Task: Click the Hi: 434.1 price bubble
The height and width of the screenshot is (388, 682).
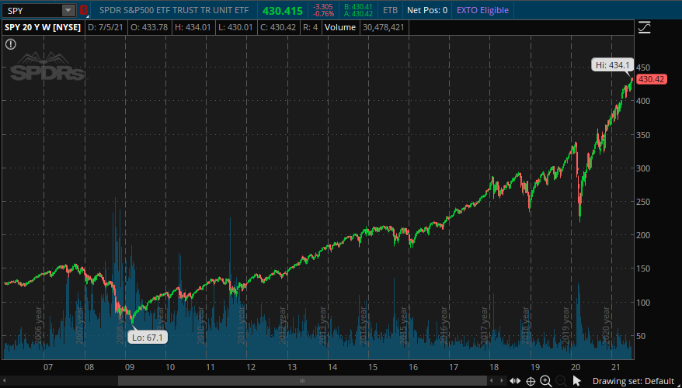Action: click(612, 65)
